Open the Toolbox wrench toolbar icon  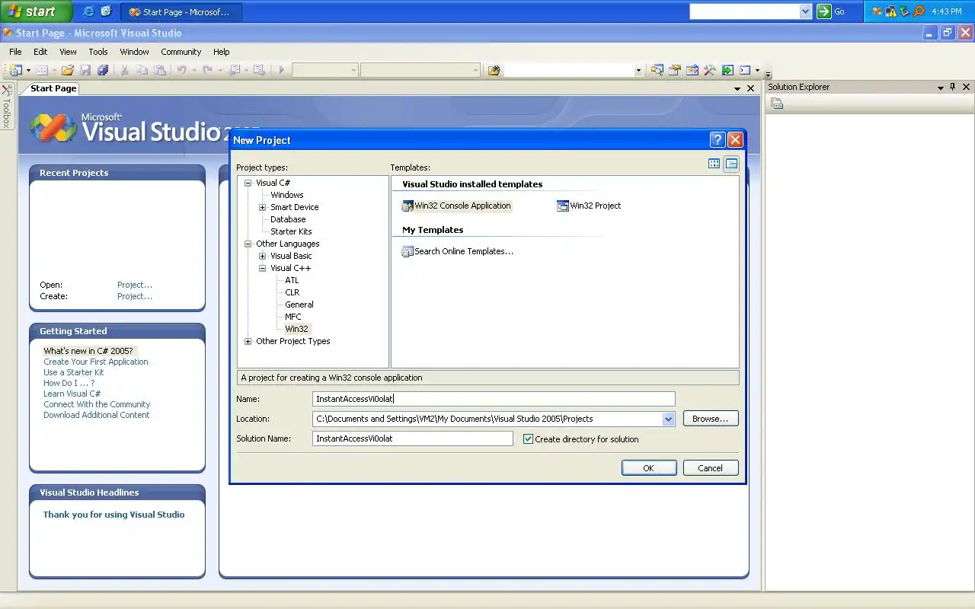click(x=709, y=70)
